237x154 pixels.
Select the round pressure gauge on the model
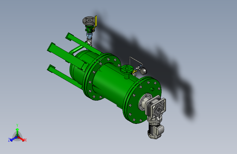[x=143, y=71]
